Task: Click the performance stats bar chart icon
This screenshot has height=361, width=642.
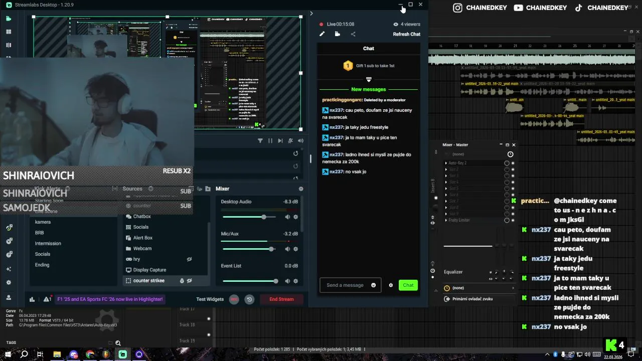Action: [32, 299]
